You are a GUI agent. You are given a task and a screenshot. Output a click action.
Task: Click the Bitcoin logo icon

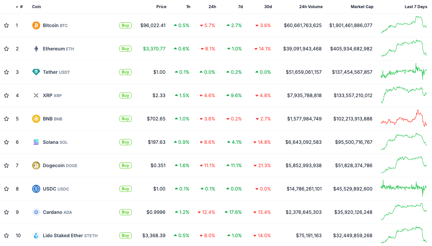(36, 25)
